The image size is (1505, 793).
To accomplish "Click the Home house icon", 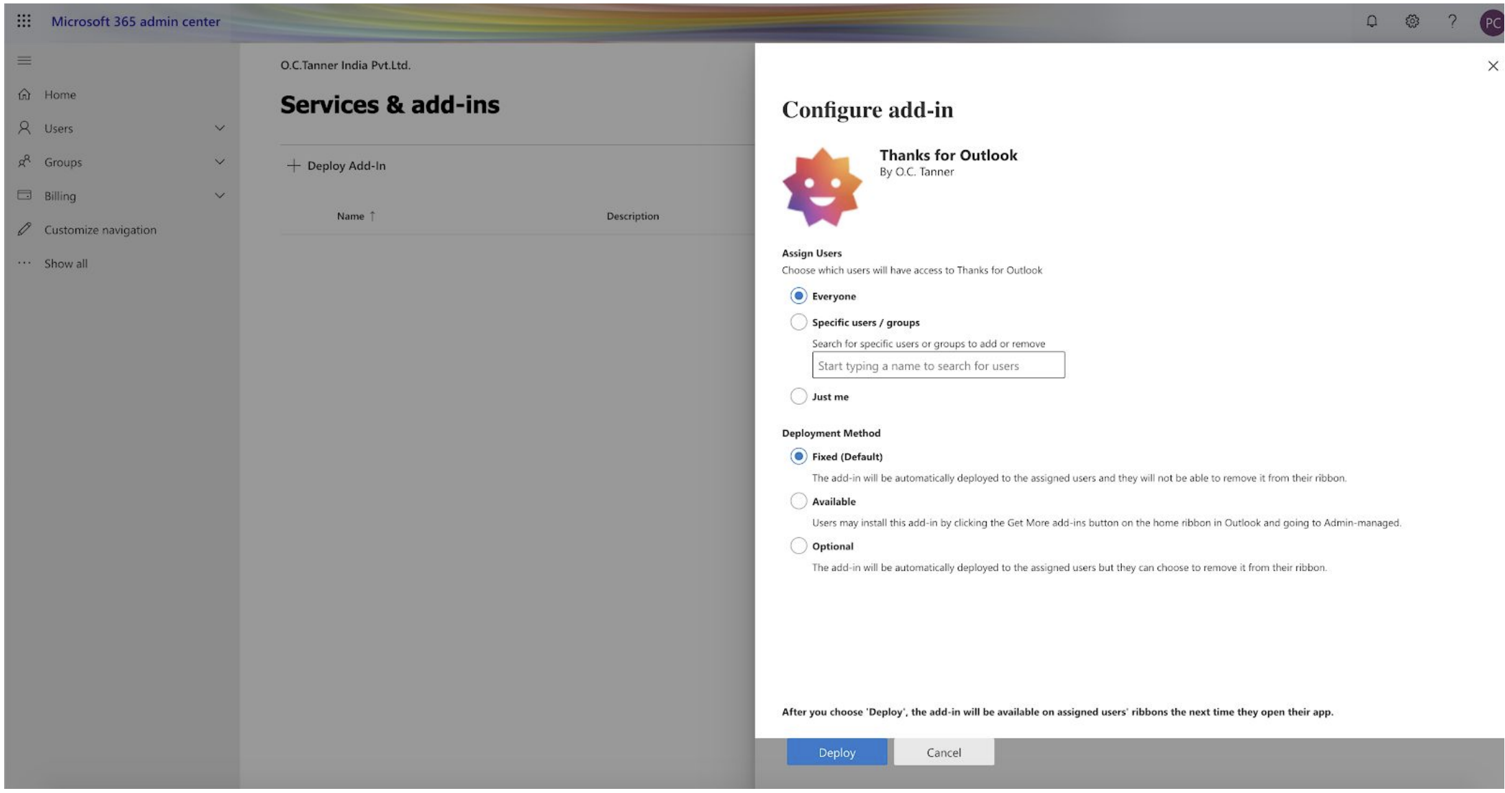I will click(25, 95).
